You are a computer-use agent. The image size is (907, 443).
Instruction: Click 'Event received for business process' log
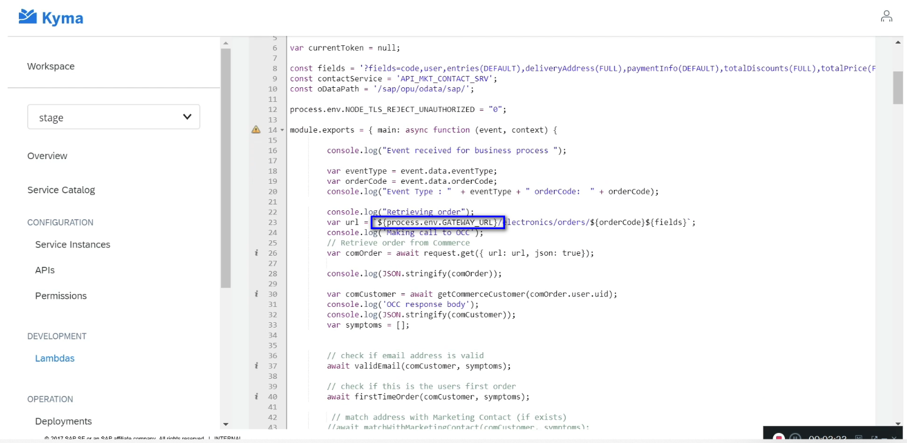pos(447,150)
